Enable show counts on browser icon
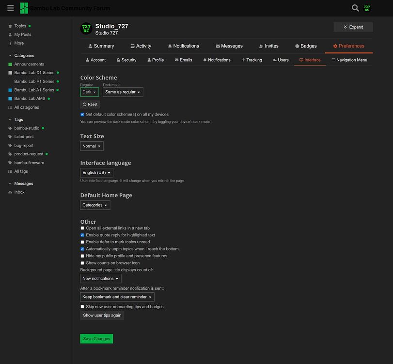The height and width of the screenshot is (364, 393). pyautogui.click(x=82, y=263)
